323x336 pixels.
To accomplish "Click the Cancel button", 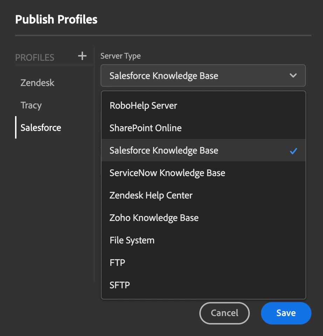I will (224, 313).
